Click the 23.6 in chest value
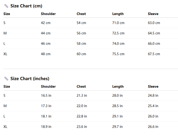The image size is (178, 138). pos(82,126)
